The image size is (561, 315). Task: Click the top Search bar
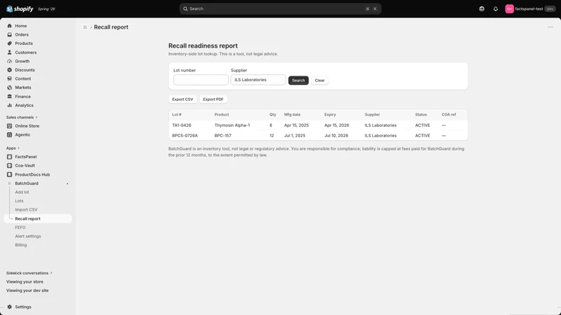click(280, 9)
